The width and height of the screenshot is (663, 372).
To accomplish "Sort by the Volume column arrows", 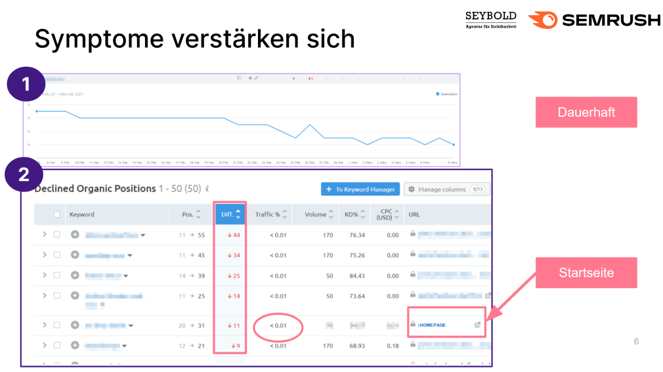I will 331,215.
